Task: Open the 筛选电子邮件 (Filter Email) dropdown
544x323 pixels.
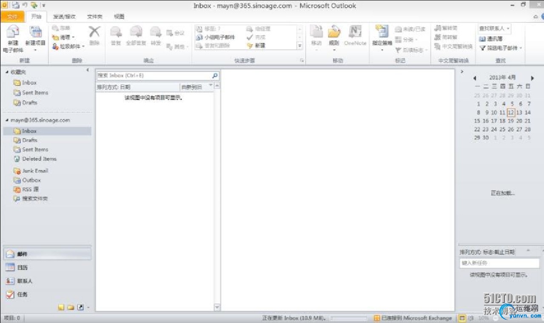Action: 501,48
